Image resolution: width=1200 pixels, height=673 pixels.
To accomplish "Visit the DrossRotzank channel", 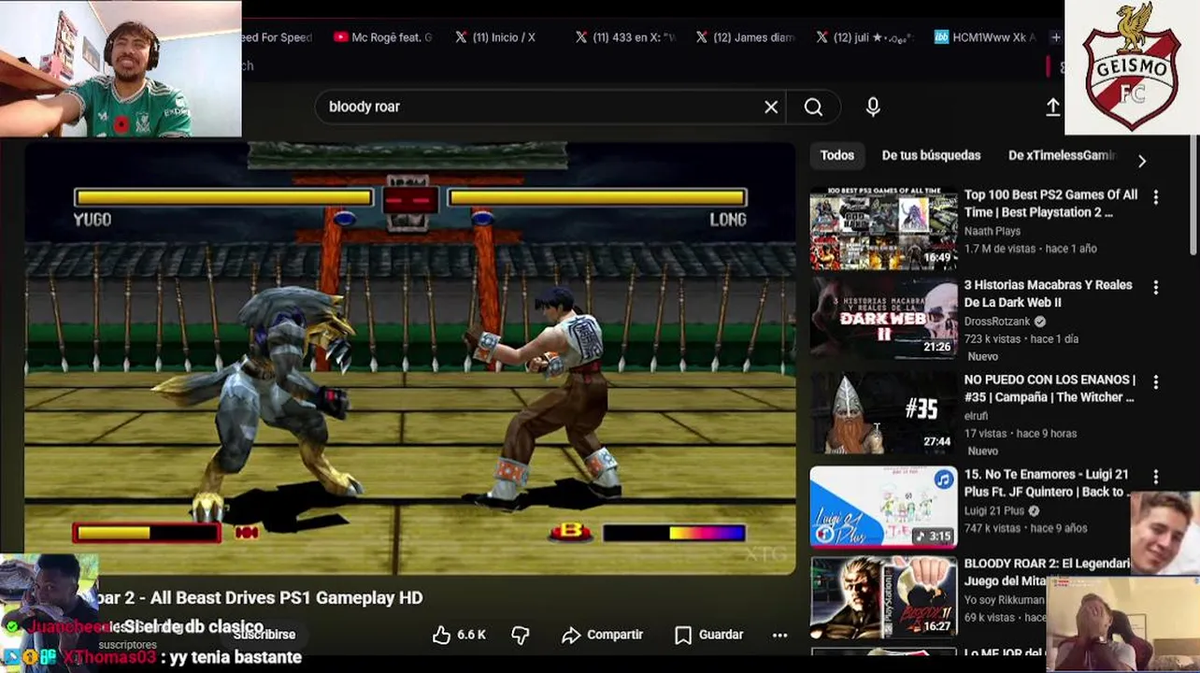I will 997,322.
